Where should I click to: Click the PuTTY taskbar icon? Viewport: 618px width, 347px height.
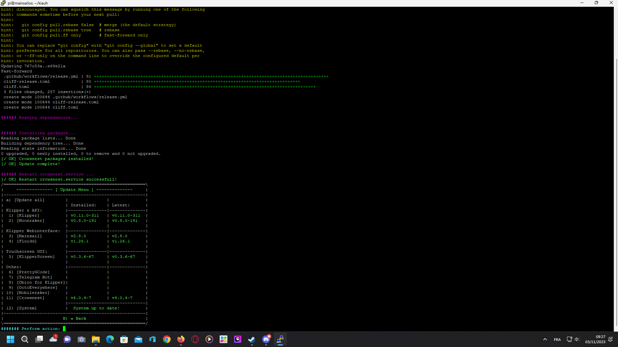tap(280, 339)
